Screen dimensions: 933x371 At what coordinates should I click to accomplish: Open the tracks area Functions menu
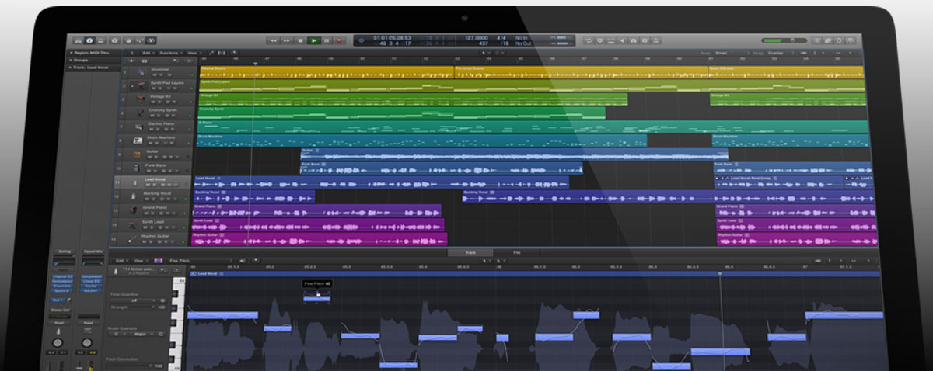tap(169, 53)
